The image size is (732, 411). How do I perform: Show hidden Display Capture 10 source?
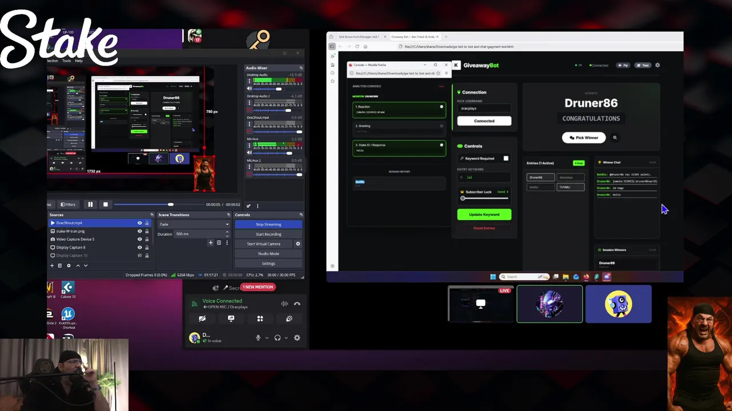[x=140, y=255]
